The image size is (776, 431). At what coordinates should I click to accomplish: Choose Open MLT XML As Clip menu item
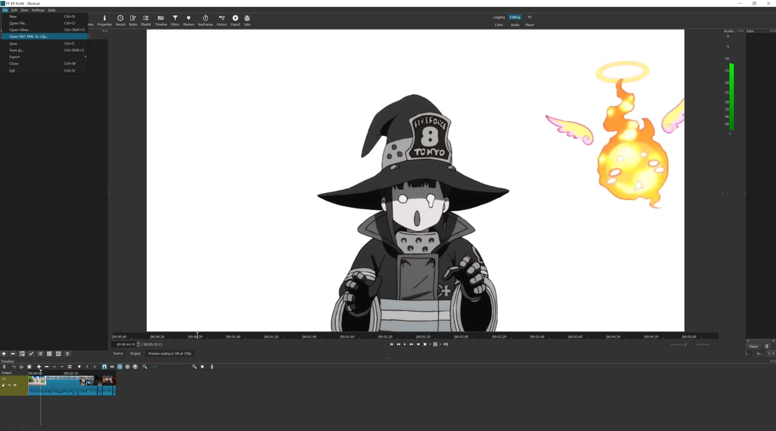[x=45, y=36]
